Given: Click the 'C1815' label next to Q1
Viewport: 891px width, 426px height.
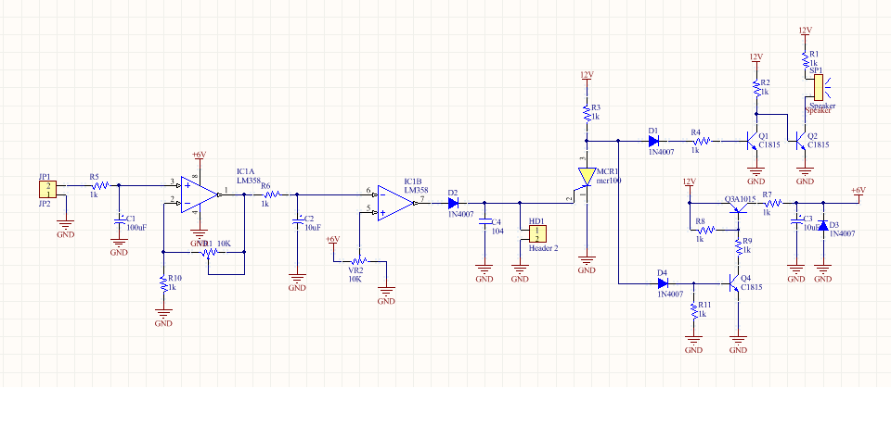Looking at the screenshot, I should coord(768,145).
